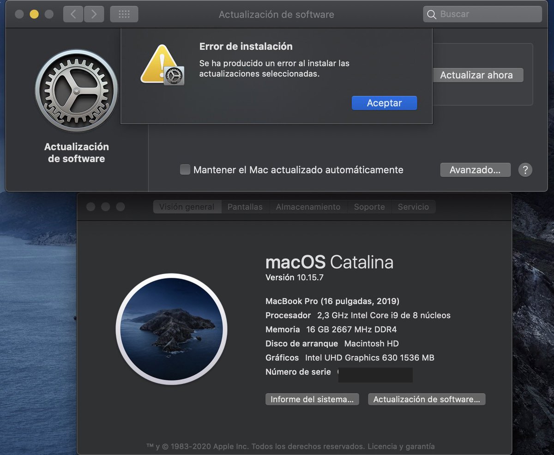Screen dimensions: 554x455
Task: Click the Número de serie label
Action: tap(298, 372)
